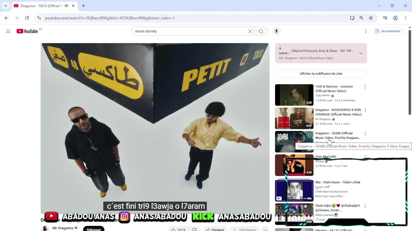This screenshot has height=231, width=412.
Task: View site information icon in address bar
Action: [x=39, y=18]
